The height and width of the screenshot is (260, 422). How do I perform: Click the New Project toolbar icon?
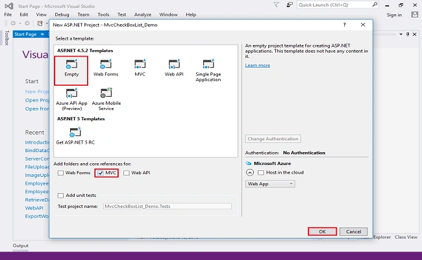pyautogui.click(x=40, y=23)
